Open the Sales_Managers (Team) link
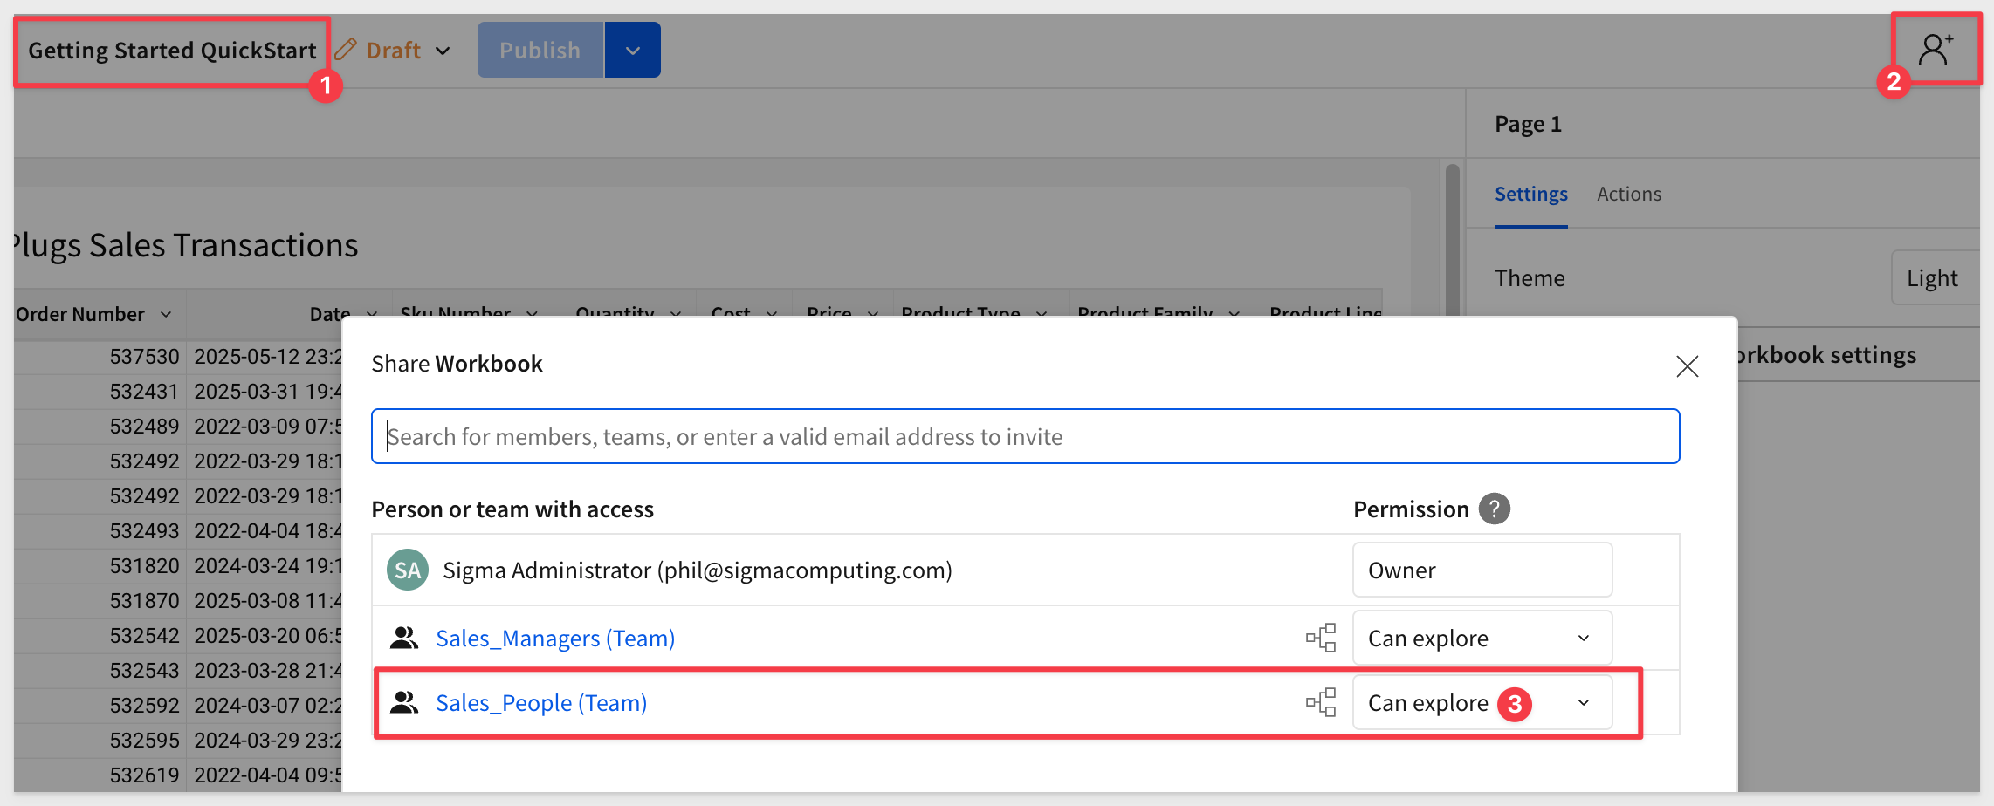 point(555,639)
